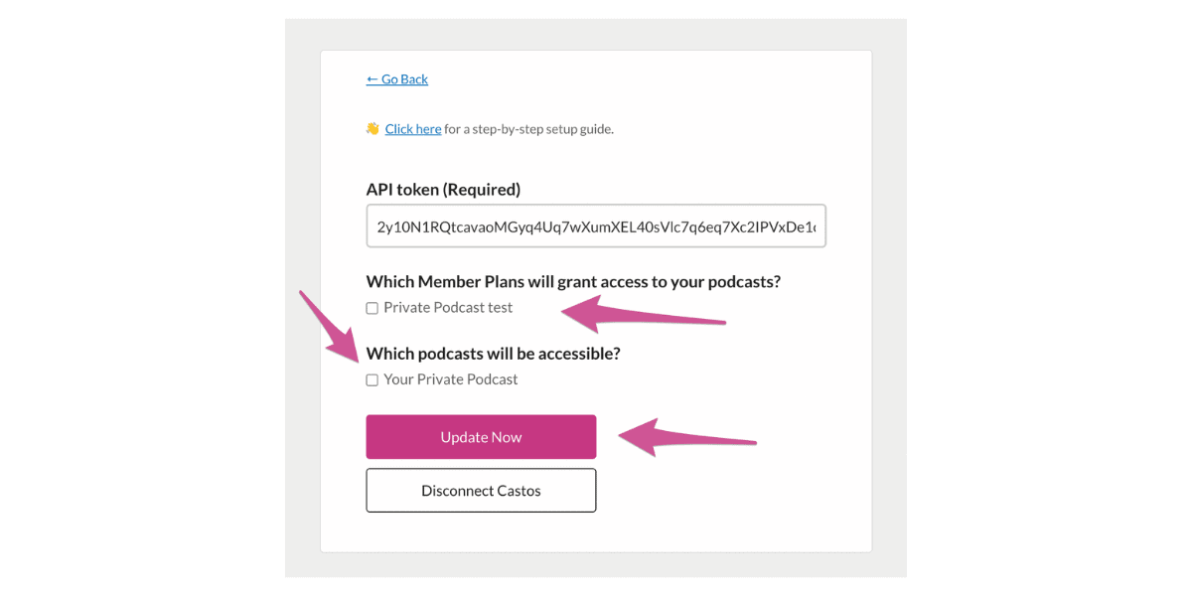Enable the Private Podcast test checkbox
Viewport: 1192px width, 596px height.
point(372,309)
